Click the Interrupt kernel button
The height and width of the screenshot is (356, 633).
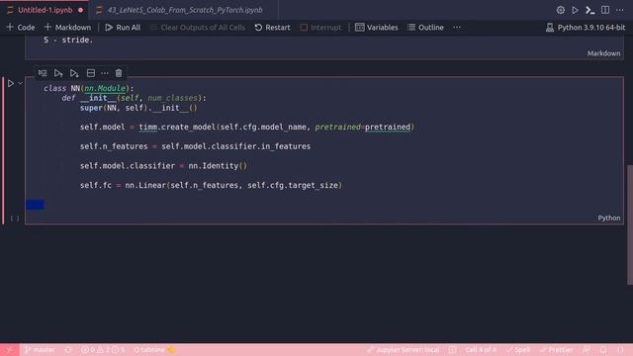coord(320,28)
